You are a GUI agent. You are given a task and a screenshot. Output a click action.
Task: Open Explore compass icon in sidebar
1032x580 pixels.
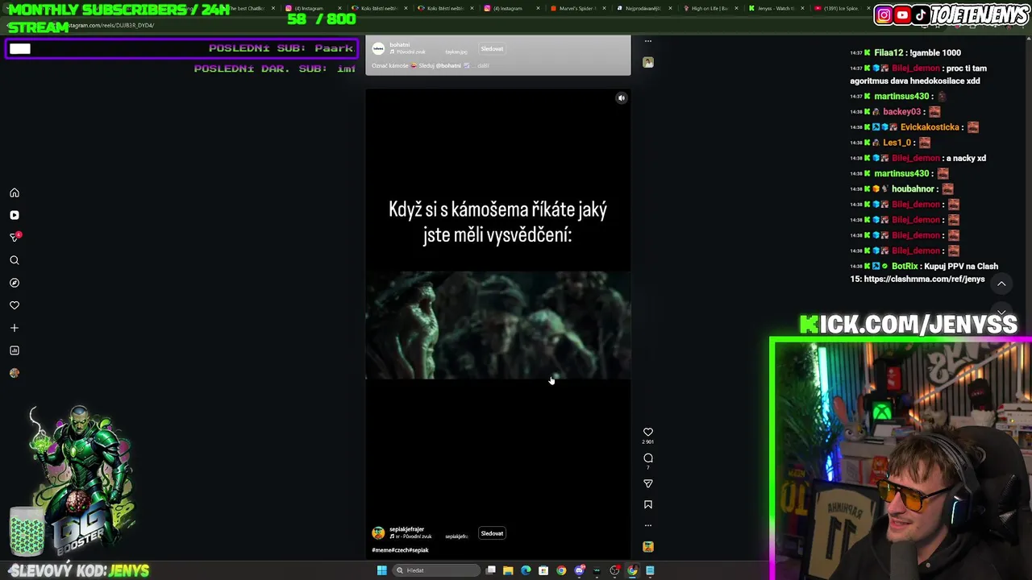point(15,283)
